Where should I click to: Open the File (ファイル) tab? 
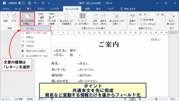(6, 9)
